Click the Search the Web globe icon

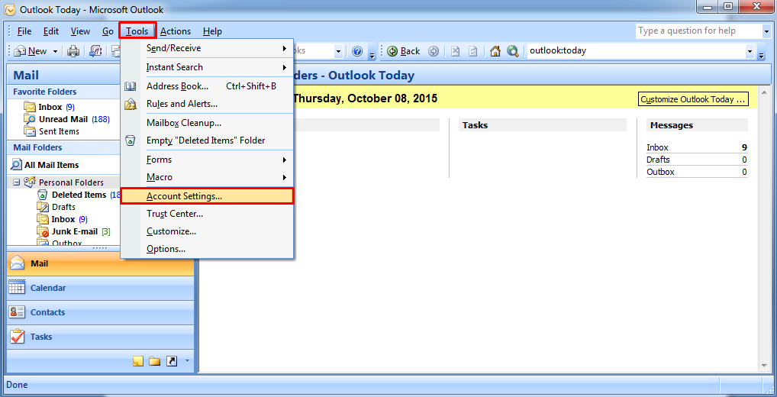pyautogui.click(x=512, y=51)
